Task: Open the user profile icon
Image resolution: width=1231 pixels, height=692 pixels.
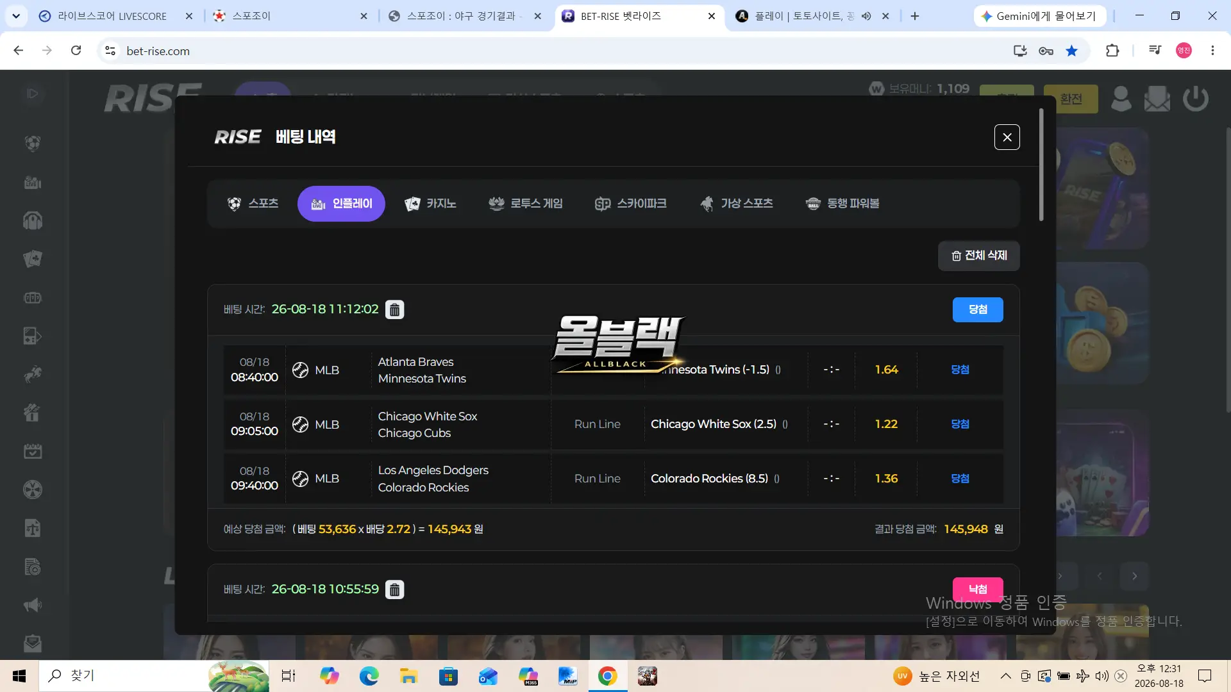Action: 1121,99
